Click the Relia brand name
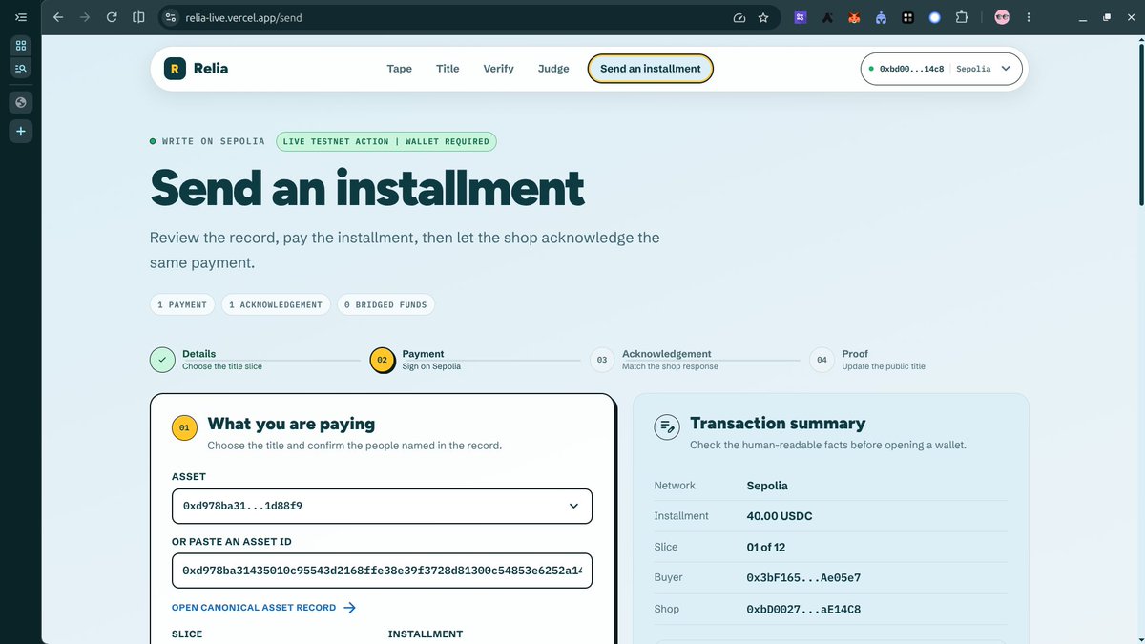Image resolution: width=1145 pixels, height=644 pixels. coord(211,69)
